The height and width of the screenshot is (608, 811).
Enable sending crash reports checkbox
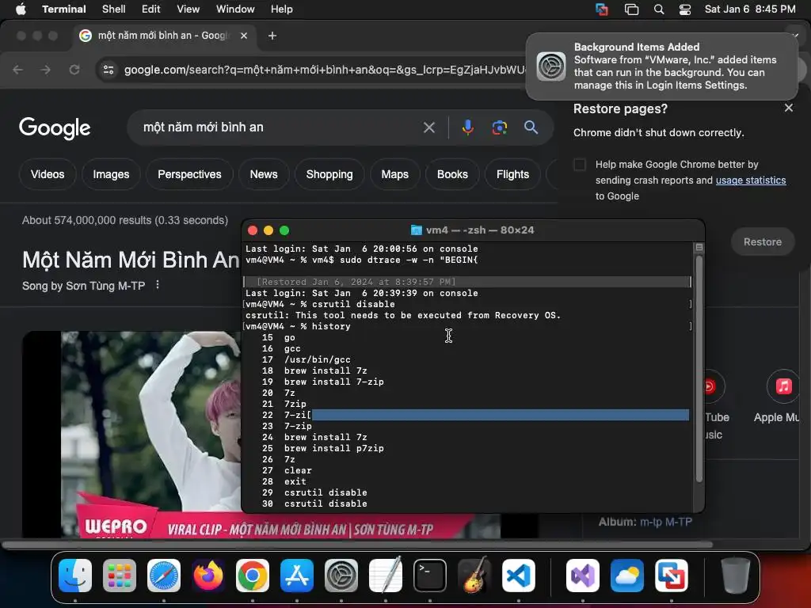(x=580, y=165)
